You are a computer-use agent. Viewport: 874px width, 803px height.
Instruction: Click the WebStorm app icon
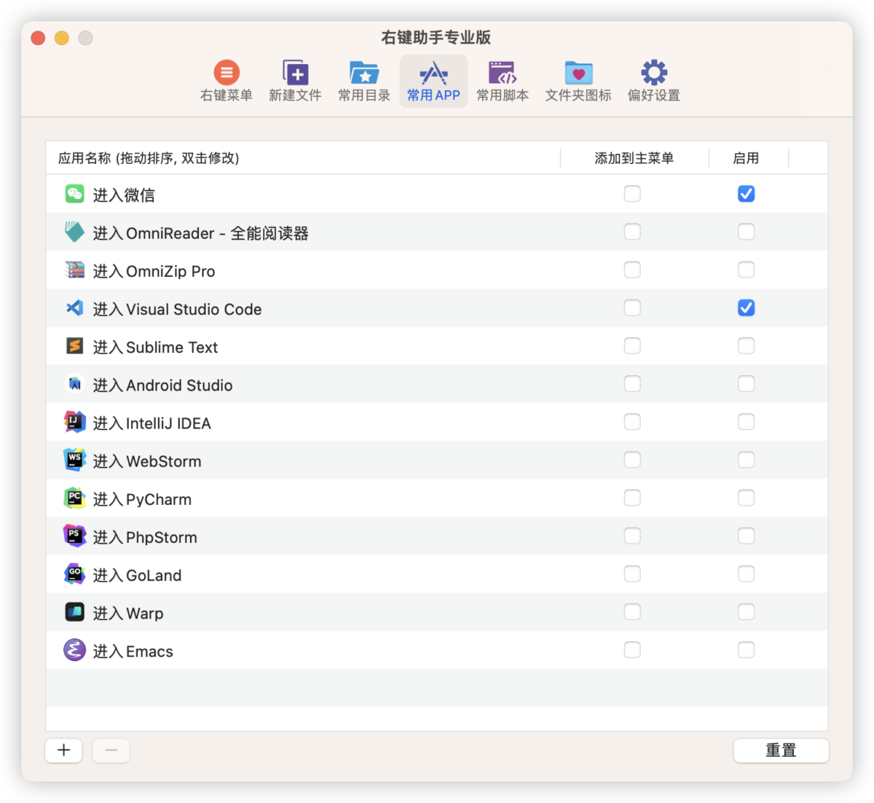tap(75, 460)
